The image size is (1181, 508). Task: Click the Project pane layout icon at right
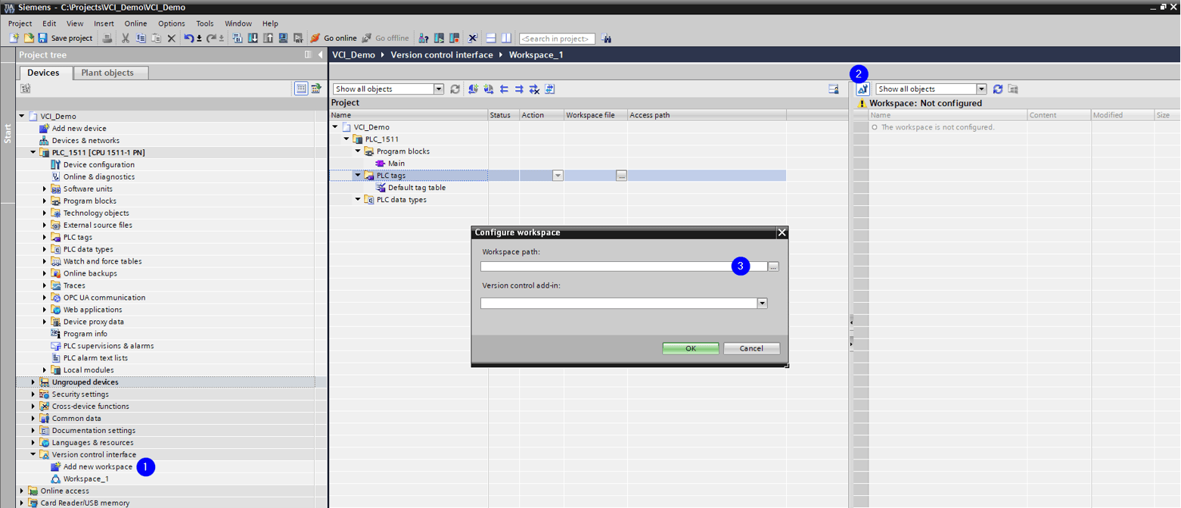(834, 89)
